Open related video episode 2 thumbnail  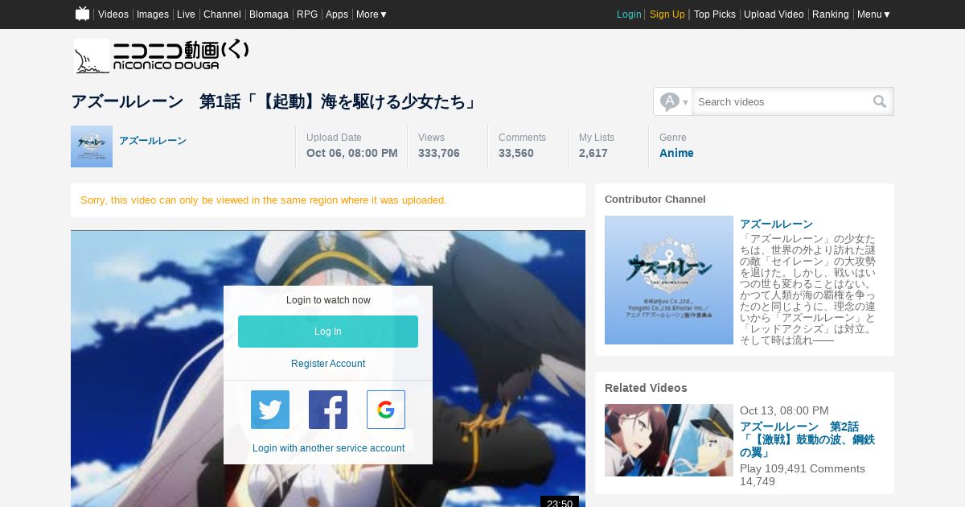tap(669, 440)
